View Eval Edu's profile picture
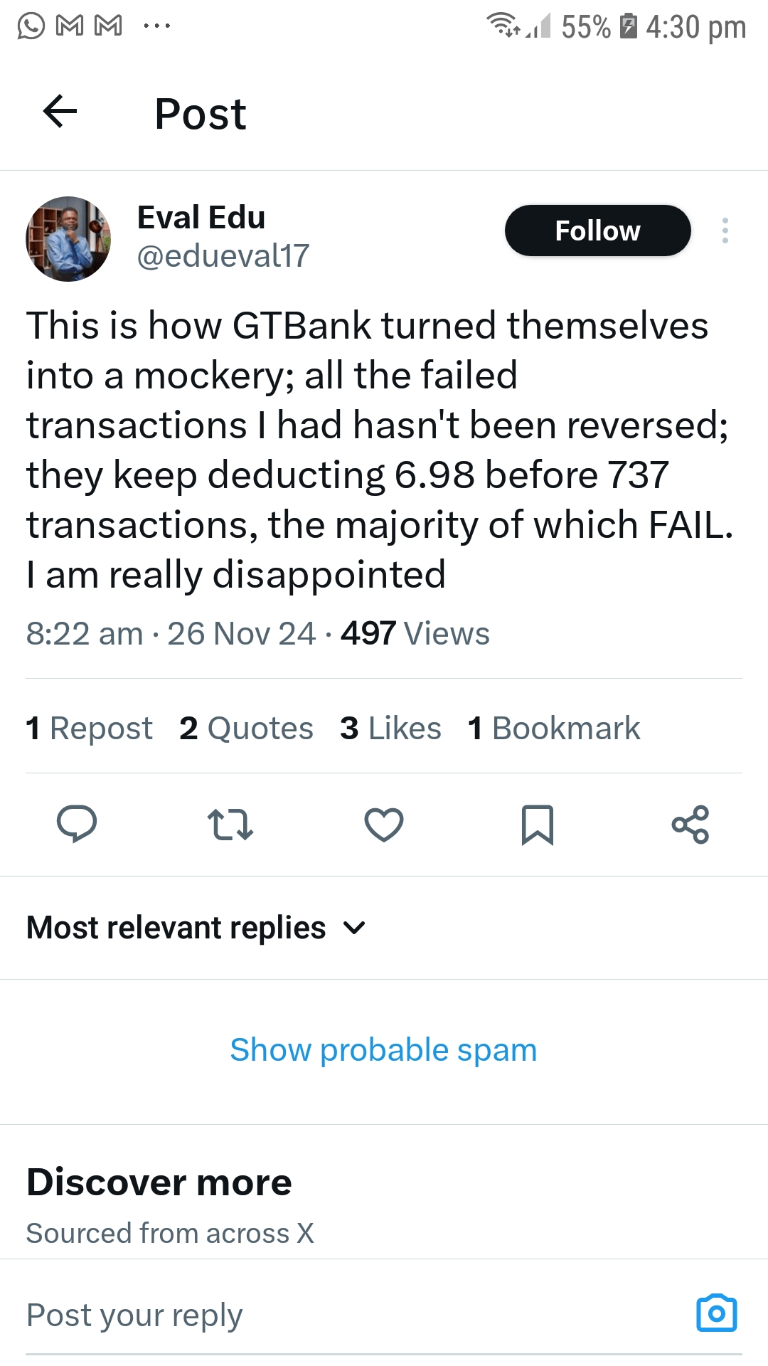This screenshot has width=768, height=1366. 68,238
